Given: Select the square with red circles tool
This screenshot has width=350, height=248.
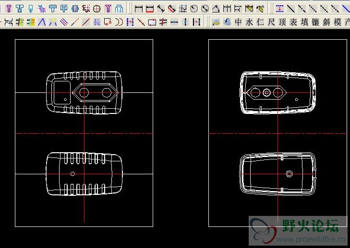Looking at the screenshot, I should [108, 22].
